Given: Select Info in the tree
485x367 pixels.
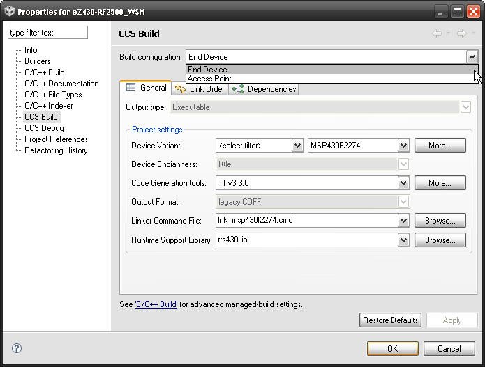Looking at the screenshot, I should [31, 50].
